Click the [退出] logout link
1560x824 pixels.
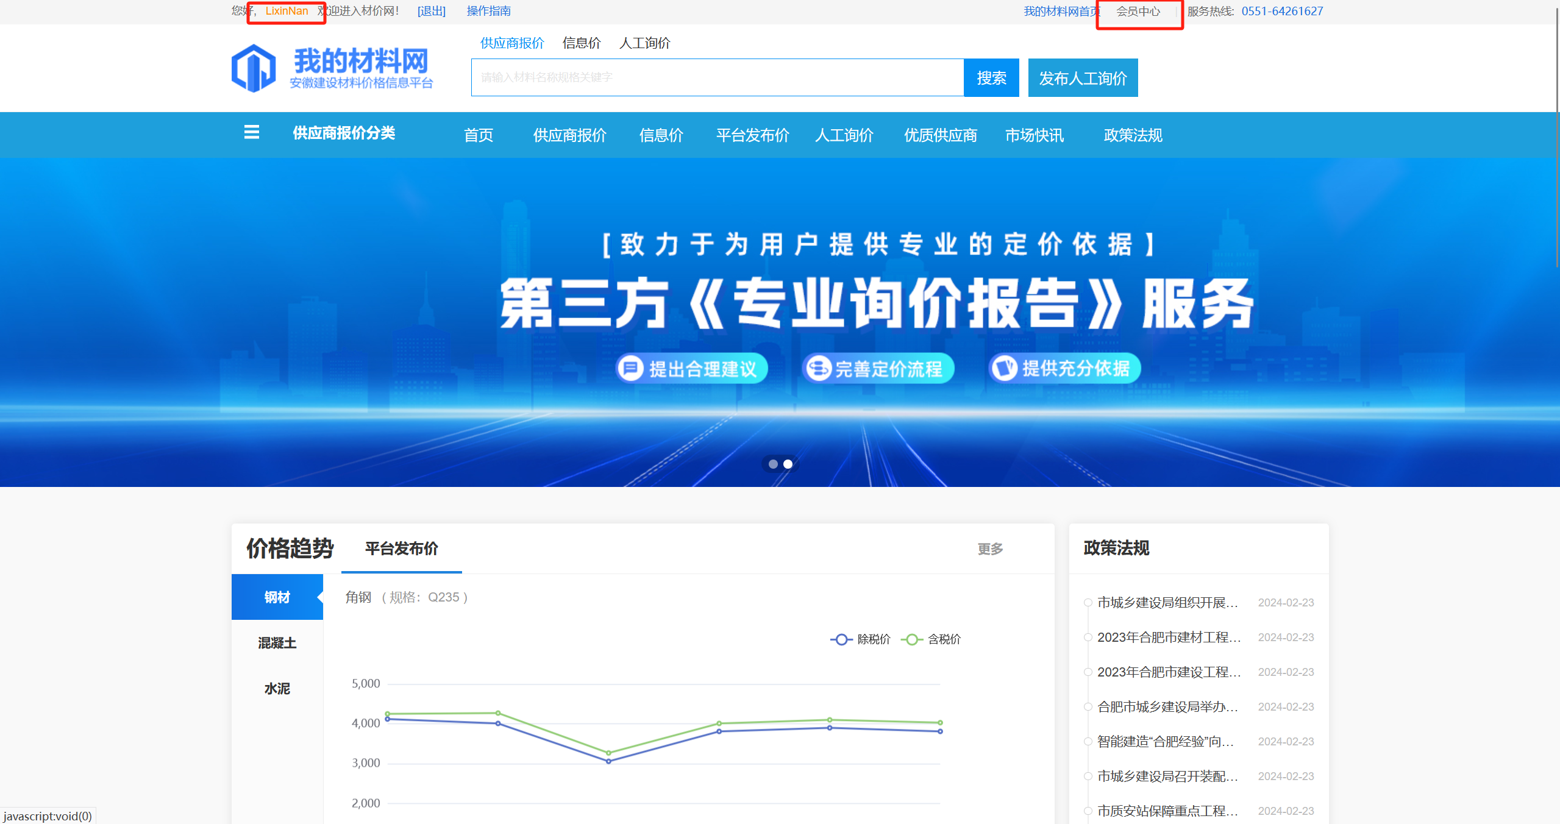(x=431, y=11)
